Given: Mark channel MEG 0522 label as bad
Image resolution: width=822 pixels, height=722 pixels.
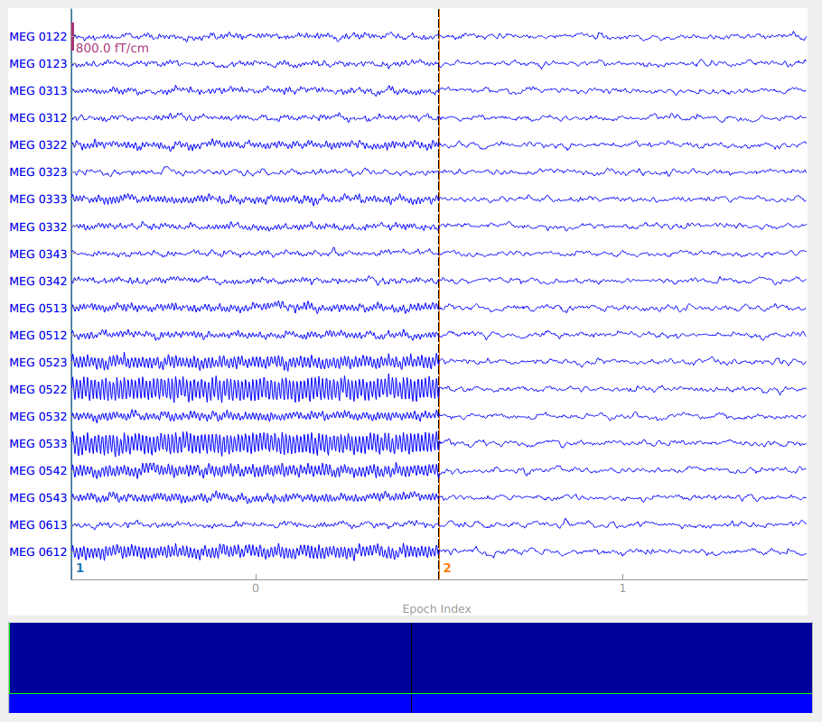Looking at the screenshot, I should 38,389.
